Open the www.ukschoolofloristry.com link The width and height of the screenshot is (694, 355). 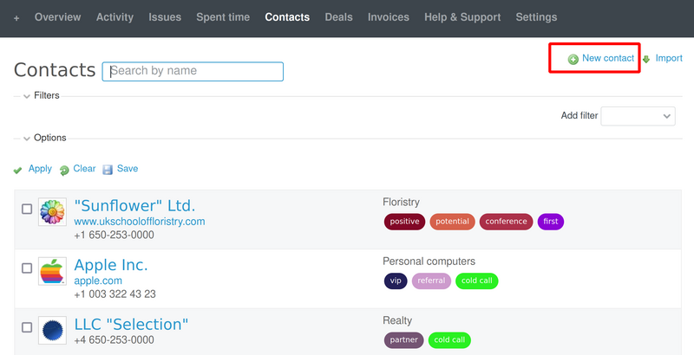(x=140, y=222)
